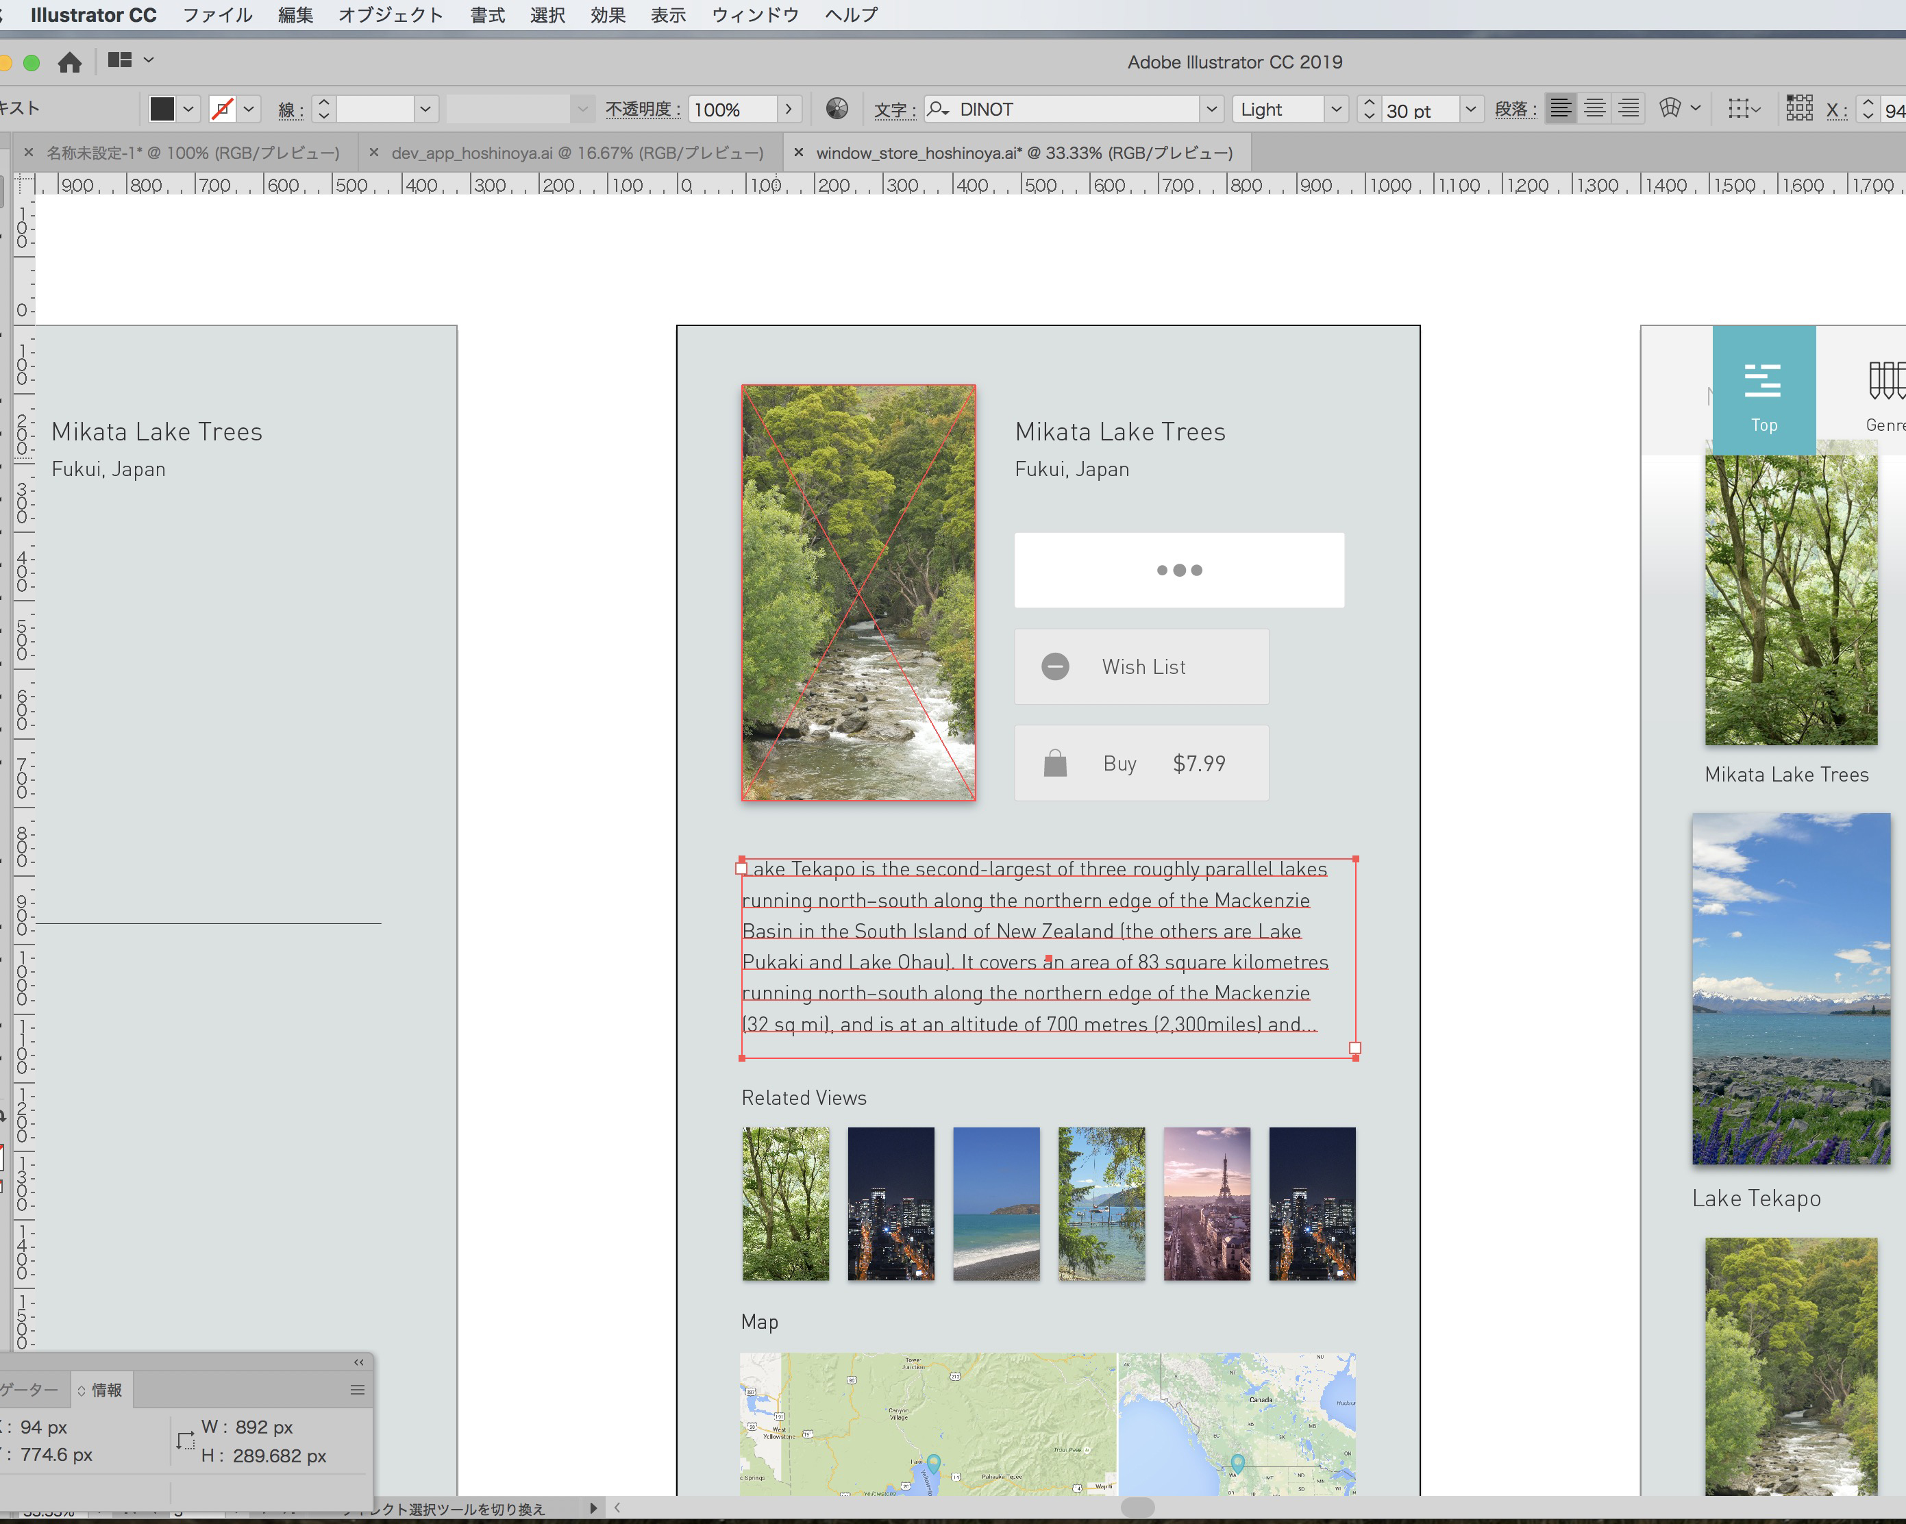Select the 情報 panel tab
Image resolution: width=1906 pixels, height=1524 pixels.
[101, 1390]
